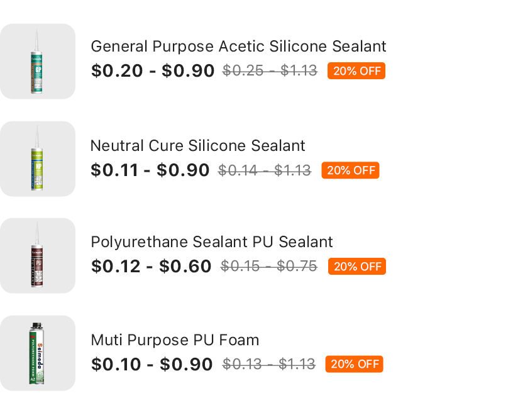The height and width of the screenshot is (415, 513).
Task: Click the crossed-out $0.13 - $1.13 price
Action: (269, 364)
